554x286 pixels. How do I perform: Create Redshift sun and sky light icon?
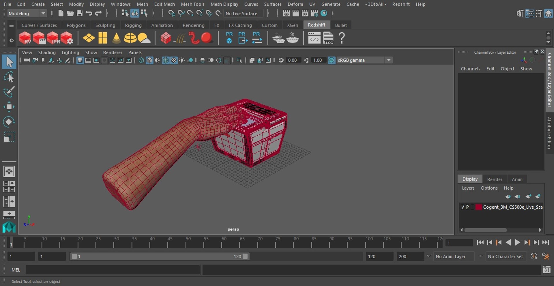pos(144,38)
